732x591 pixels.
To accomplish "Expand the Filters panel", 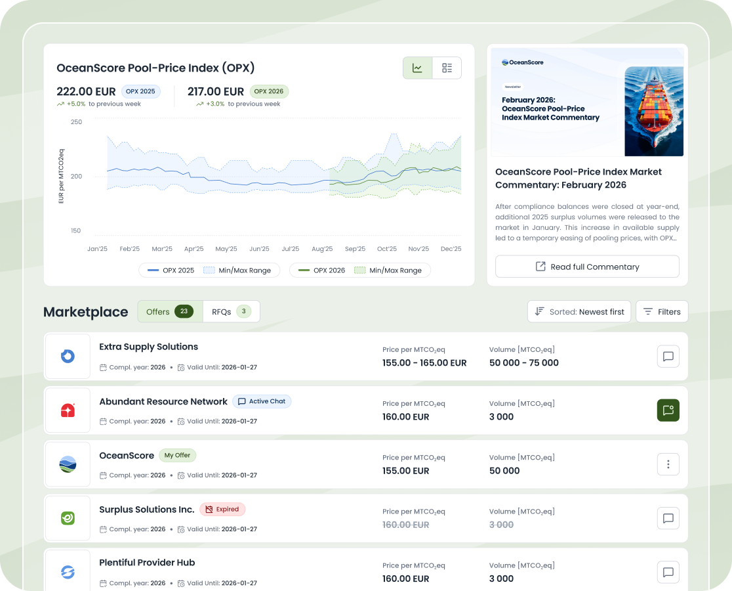I will pyautogui.click(x=662, y=311).
